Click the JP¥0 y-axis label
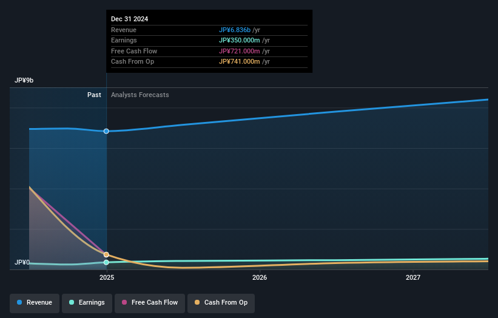 22,262
